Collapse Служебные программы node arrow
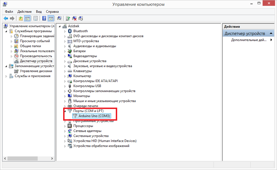The image size is (277, 170). (6, 31)
